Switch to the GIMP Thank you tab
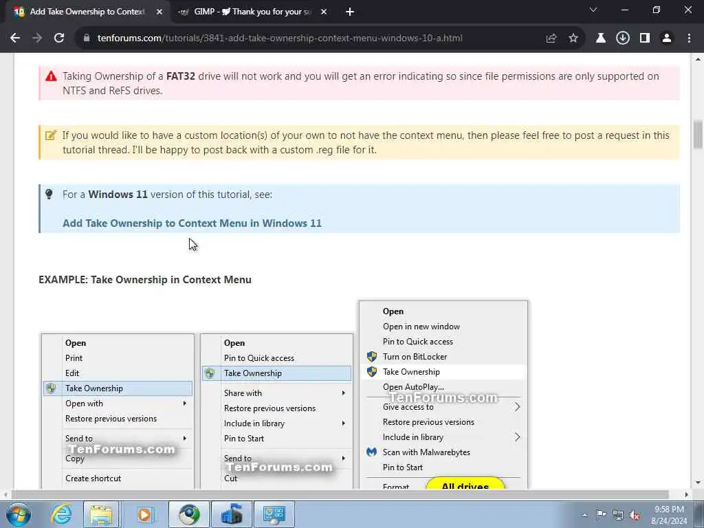Image resolution: width=704 pixels, height=528 pixels. [252, 12]
